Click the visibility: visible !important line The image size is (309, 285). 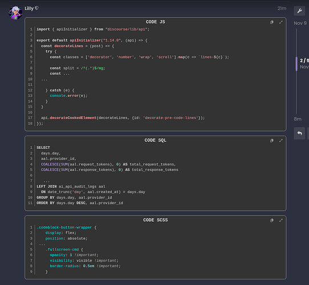tap(84, 260)
